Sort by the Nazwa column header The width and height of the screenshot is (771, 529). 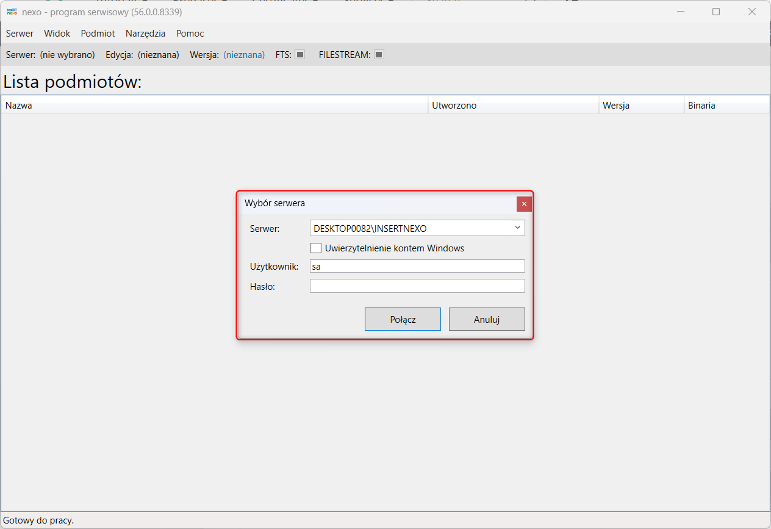pos(215,105)
